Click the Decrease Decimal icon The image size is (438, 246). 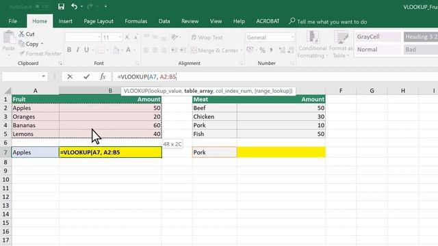(x=291, y=50)
